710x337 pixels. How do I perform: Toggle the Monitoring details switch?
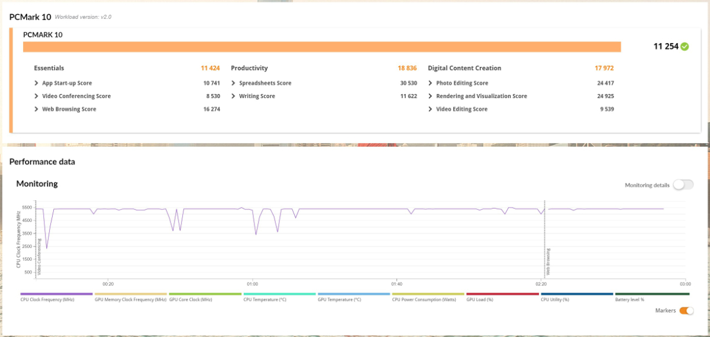(x=683, y=185)
